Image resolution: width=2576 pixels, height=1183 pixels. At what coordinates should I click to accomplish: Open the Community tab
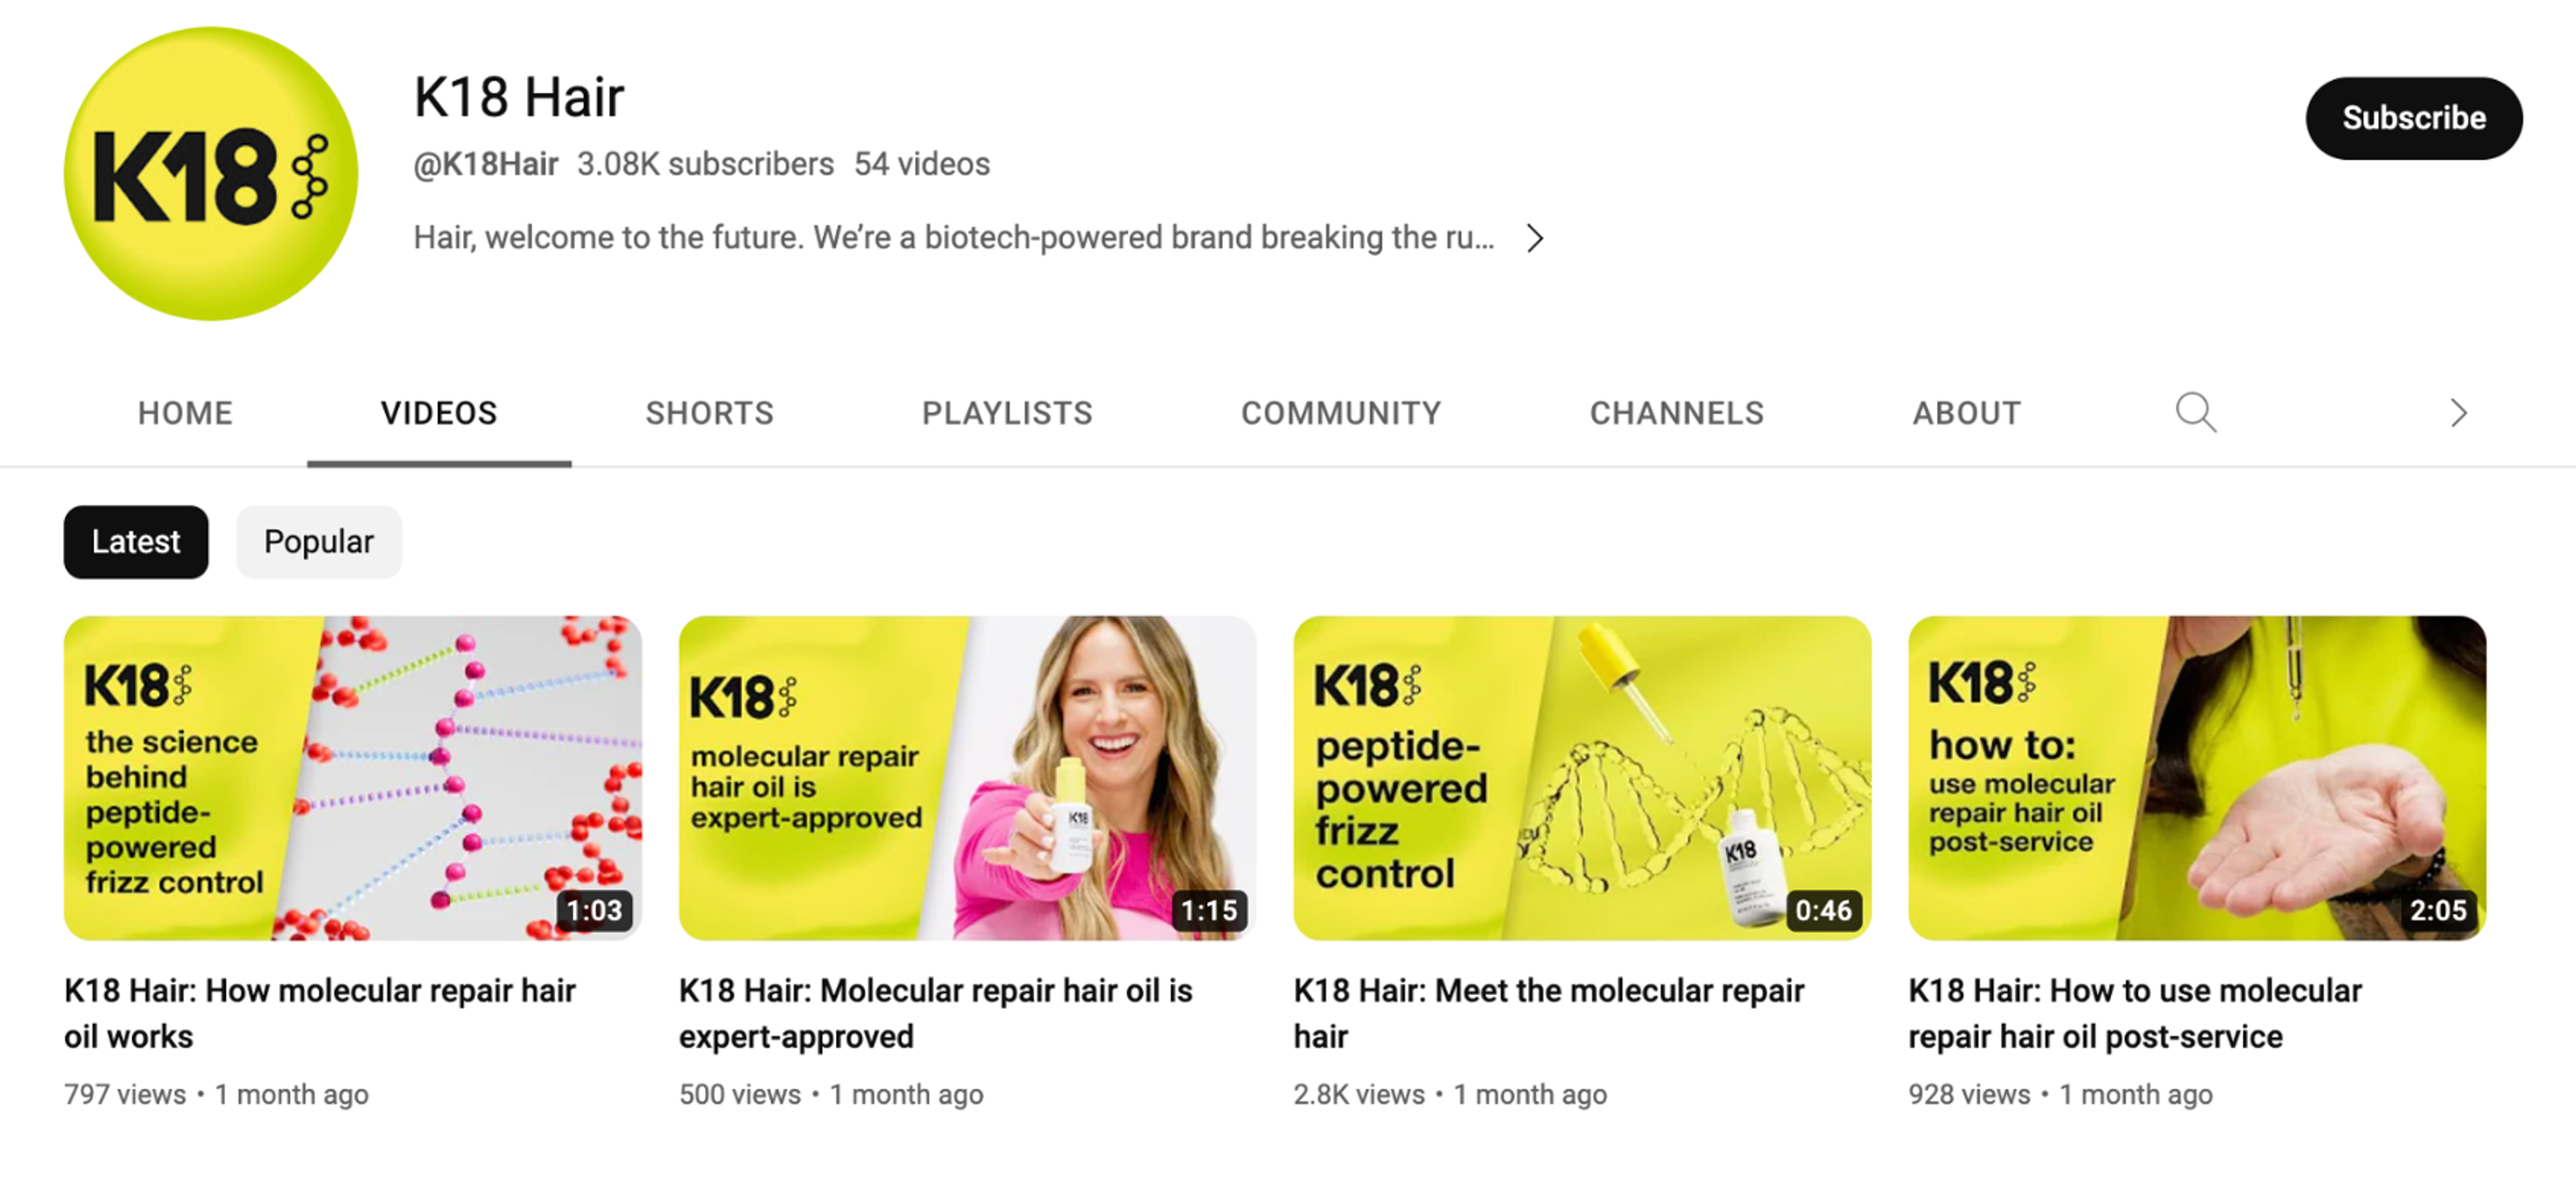point(1341,413)
